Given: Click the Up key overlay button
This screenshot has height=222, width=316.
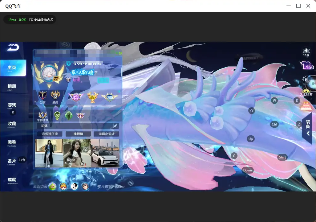Looking at the screenshot, I should pos(250,139).
